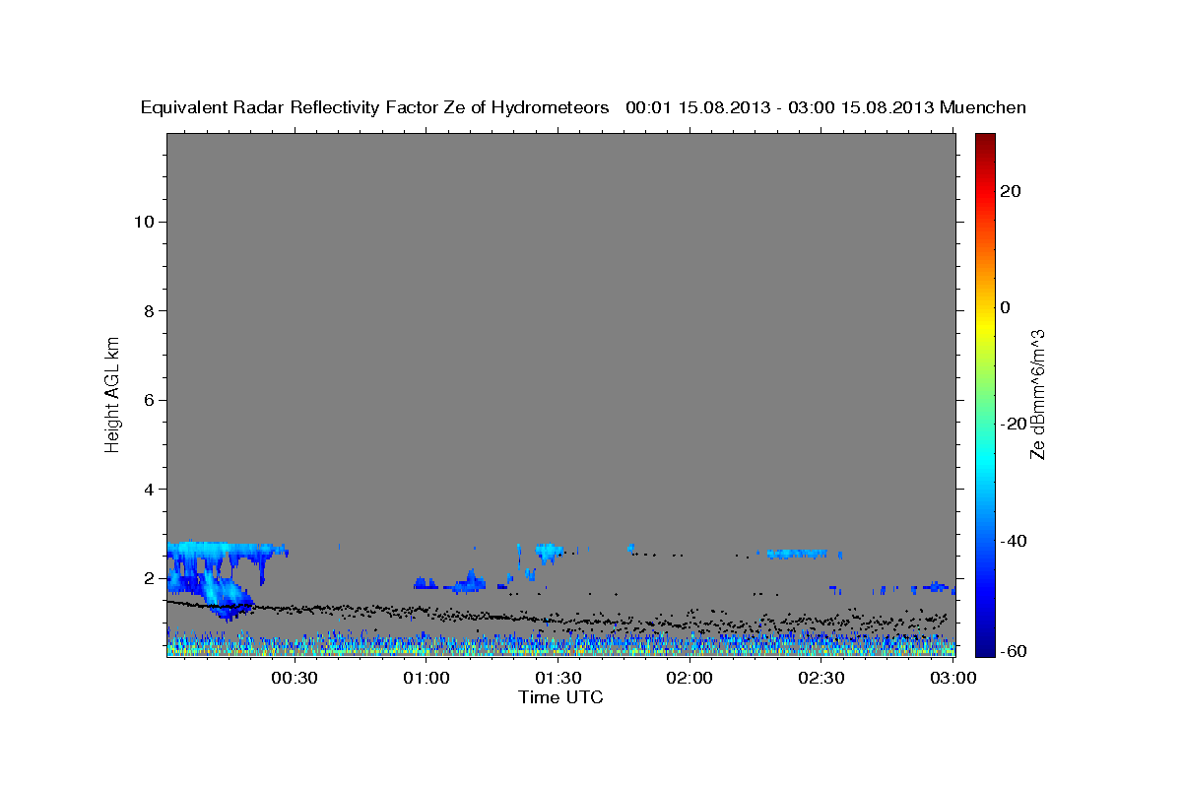Click the colorbar value 0

click(1006, 307)
